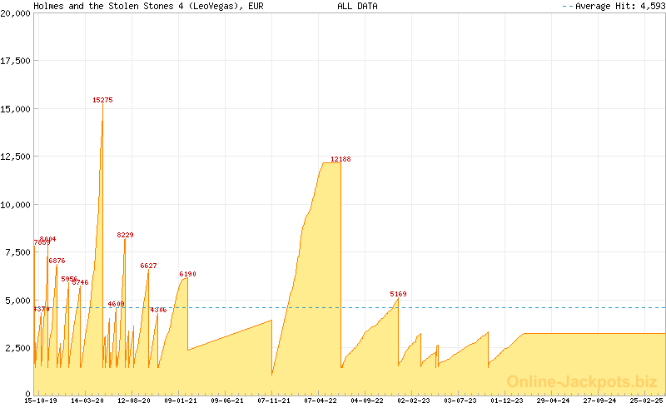Viewport: 666px width, 408px height.
Task: Click the 07-04-22 date on x-axis
Action: click(321, 401)
